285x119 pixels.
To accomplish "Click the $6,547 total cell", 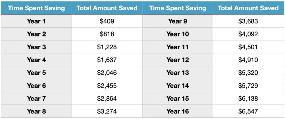I will pos(248,111).
